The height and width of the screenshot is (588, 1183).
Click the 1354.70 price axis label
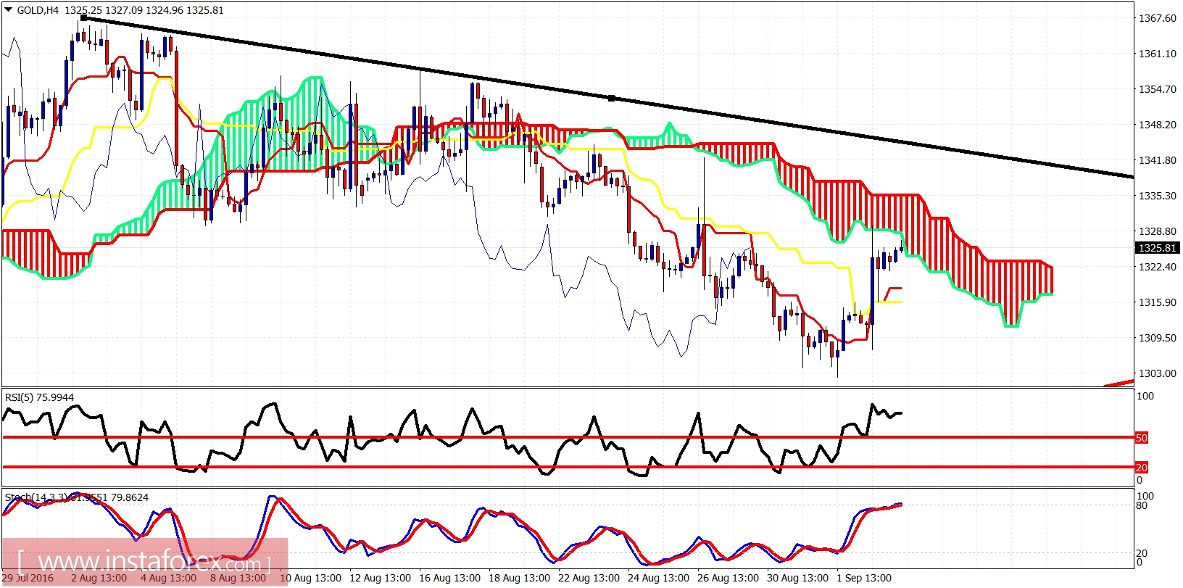pyautogui.click(x=1158, y=89)
